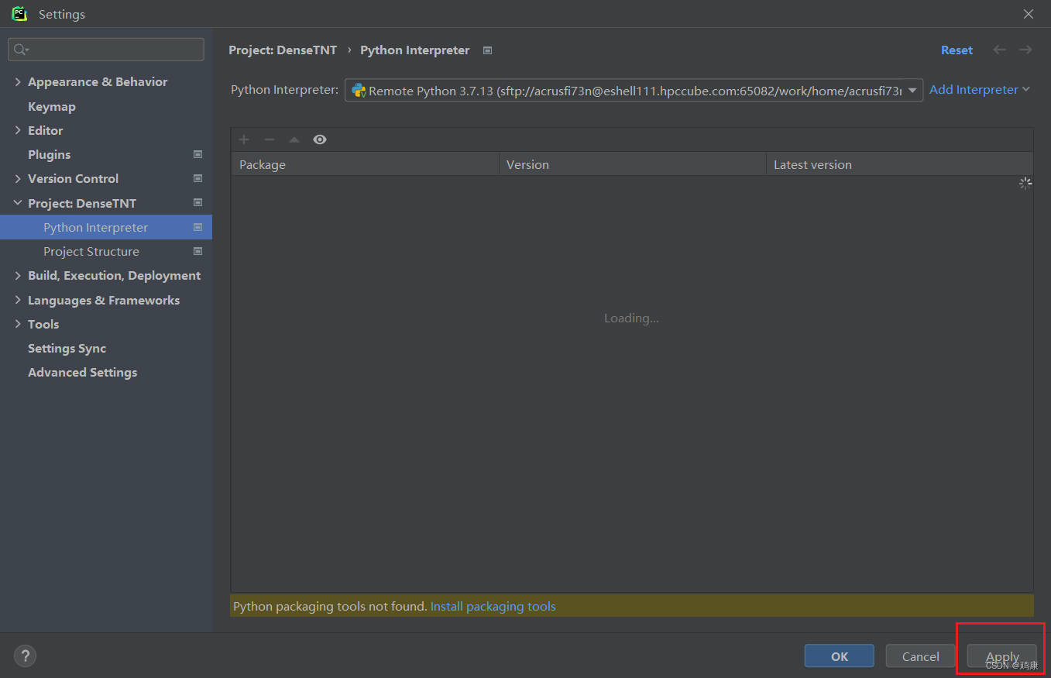Image resolution: width=1051 pixels, height=678 pixels.
Task: Collapse the Project: DenseTNT section
Action: tap(18, 203)
